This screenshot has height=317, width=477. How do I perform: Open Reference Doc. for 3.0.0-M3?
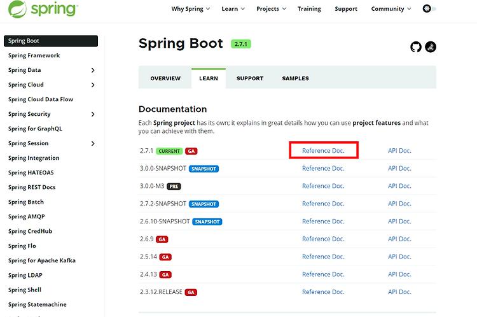tap(323, 186)
